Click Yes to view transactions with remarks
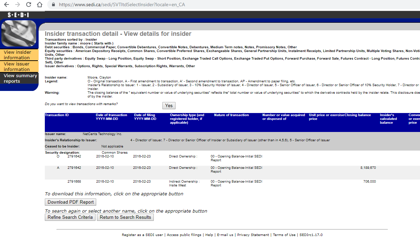The image size is (420, 246). tap(169, 105)
